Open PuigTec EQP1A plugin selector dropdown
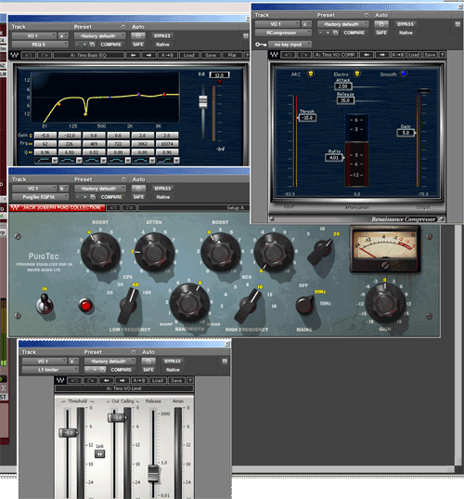Image resolution: width=464 pixels, height=499 pixels. coord(40,197)
